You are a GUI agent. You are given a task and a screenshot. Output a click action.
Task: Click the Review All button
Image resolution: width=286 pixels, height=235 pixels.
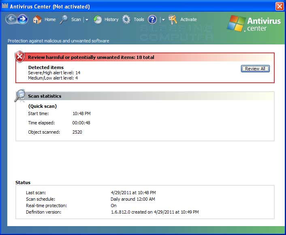[255, 69]
